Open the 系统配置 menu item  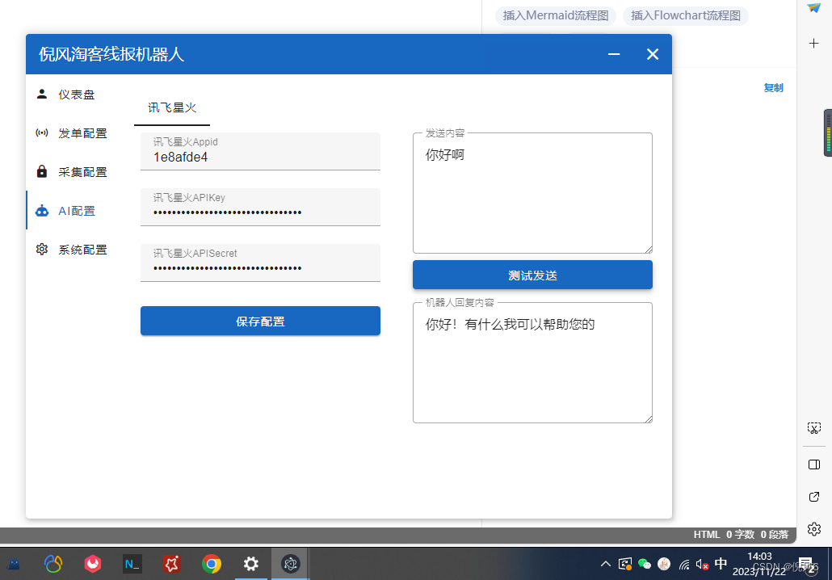76,250
